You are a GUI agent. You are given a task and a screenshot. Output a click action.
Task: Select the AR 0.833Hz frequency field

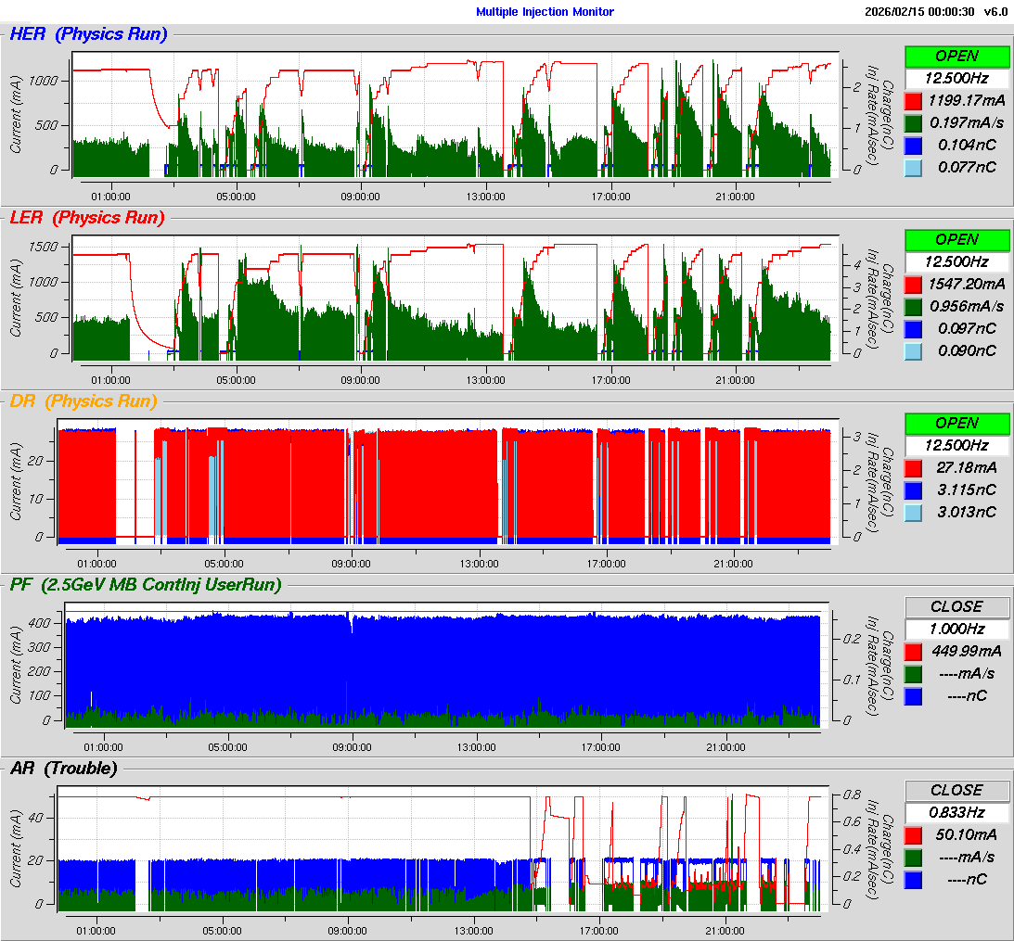pos(956,812)
